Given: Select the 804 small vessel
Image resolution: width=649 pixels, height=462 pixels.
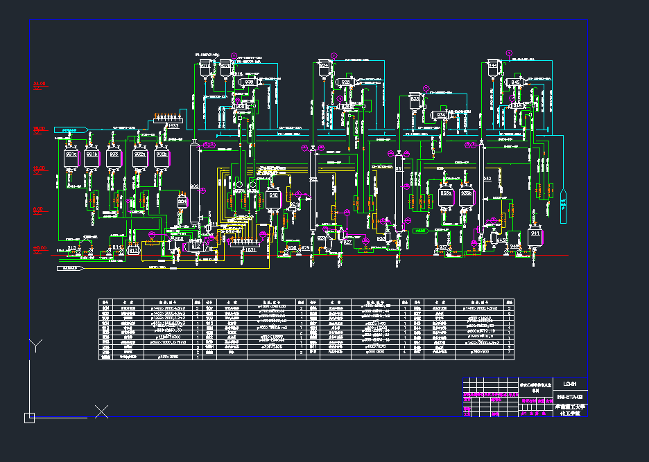Looking at the screenshot, I should point(182,201).
